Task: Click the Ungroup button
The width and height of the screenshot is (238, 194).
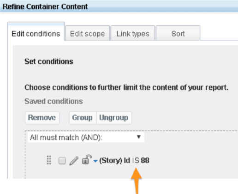Action: 114,118
